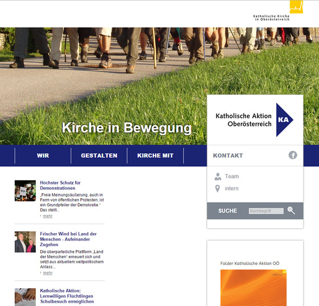Open the Facebook icon beside Kontakt
The image size is (319, 306).
293,155
